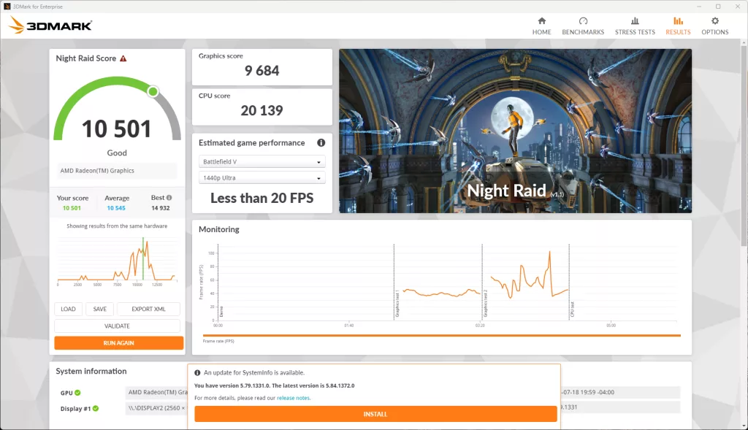
Task: Open the Results bars icon
Action: (678, 21)
